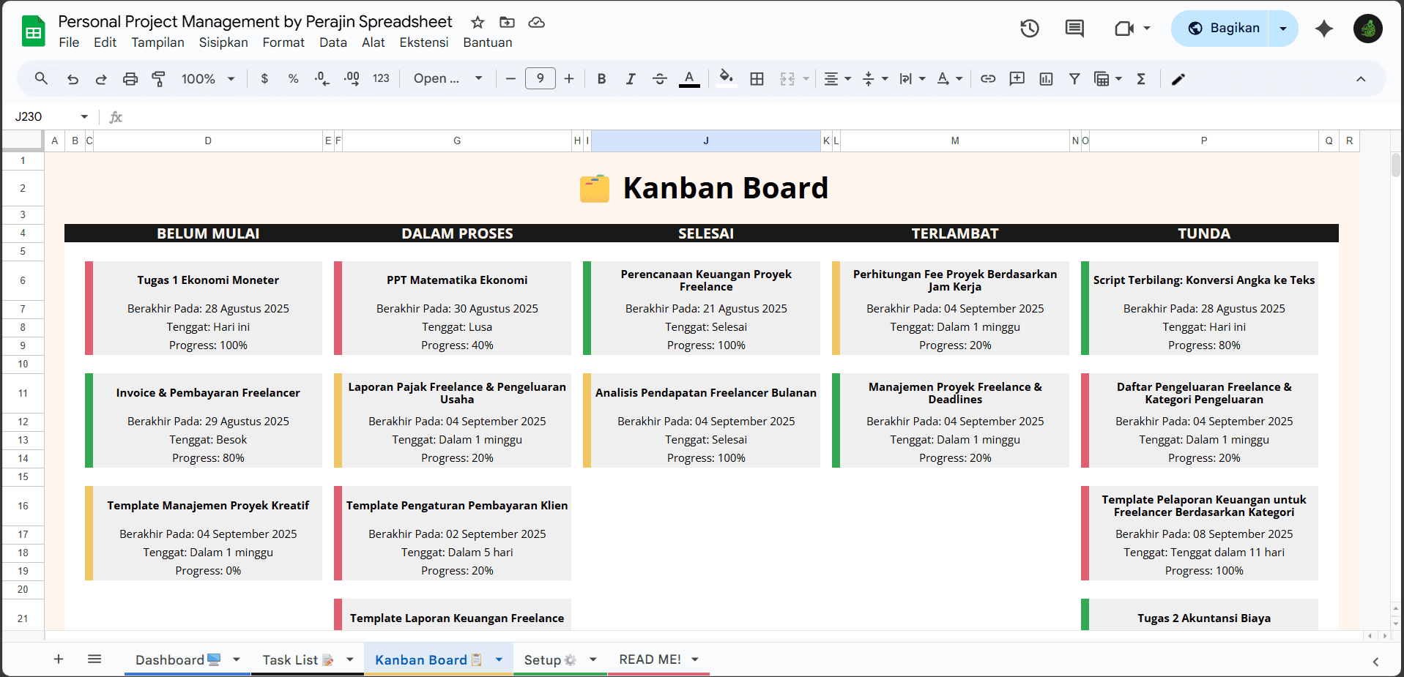Open the 123 number format menu
The image size is (1404, 677).
click(381, 78)
